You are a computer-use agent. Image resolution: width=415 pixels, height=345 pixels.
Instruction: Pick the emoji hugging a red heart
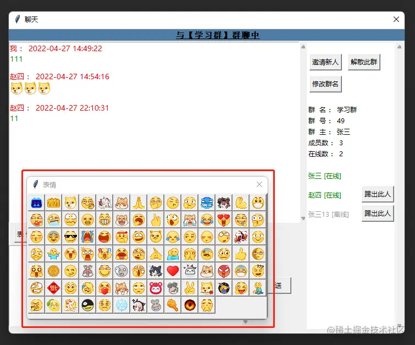click(104, 288)
